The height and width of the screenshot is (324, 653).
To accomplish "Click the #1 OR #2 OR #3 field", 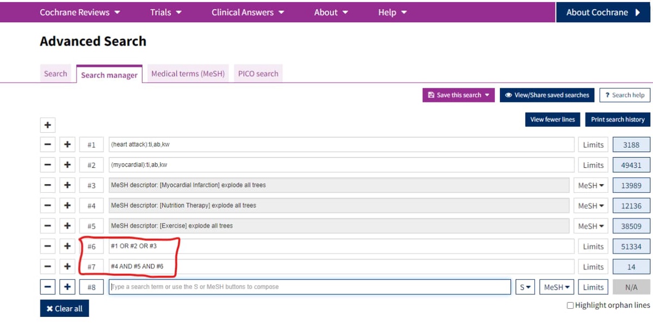I will pyautogui.click(x=341, y=246).
